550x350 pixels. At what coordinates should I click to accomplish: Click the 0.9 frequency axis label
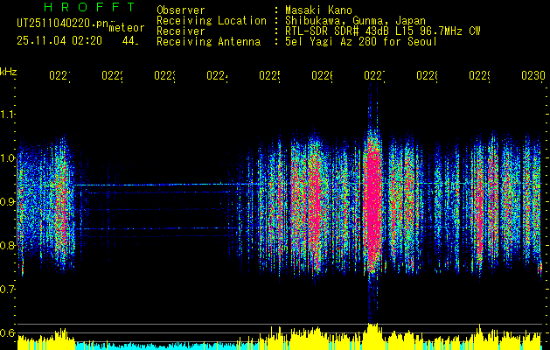pyautogui.click(x=8, y=202)
